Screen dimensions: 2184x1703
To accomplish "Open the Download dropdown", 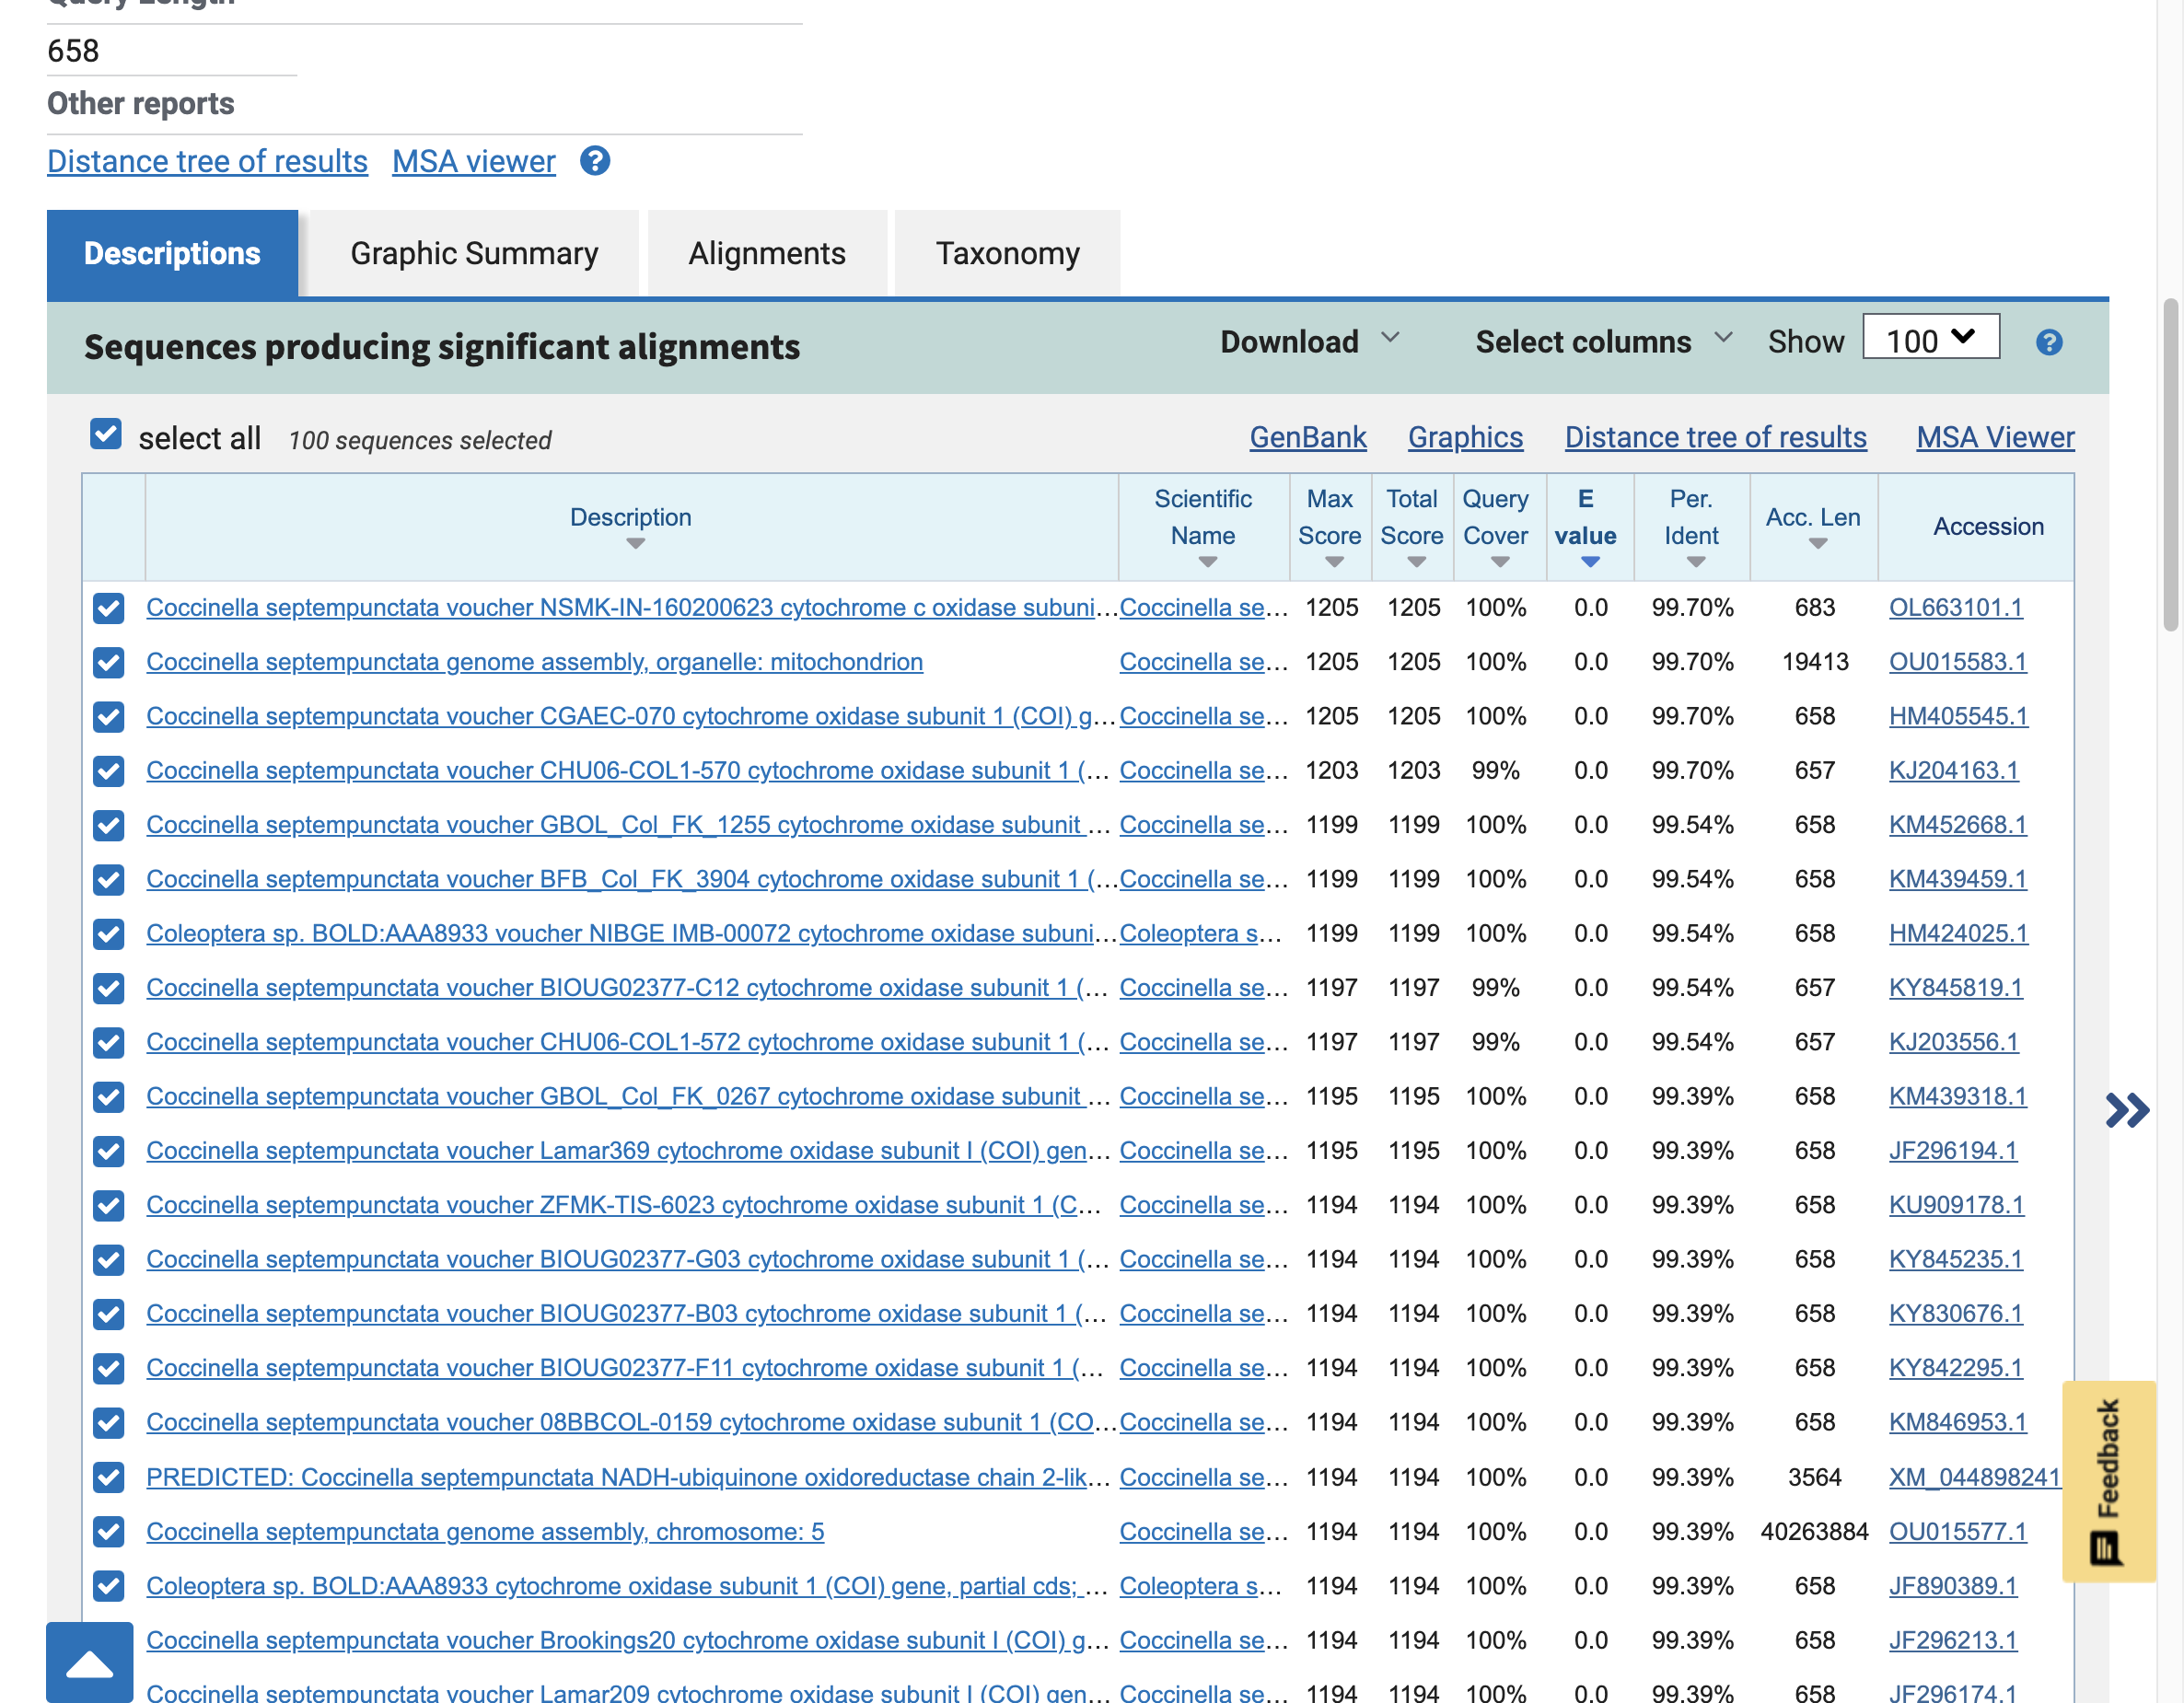I will pyautogui.click(x=1310, y=342).
